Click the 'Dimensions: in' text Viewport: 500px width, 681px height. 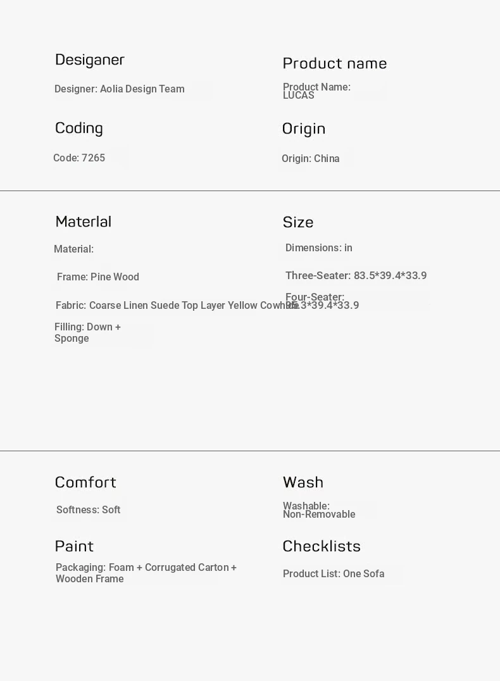click(x=319, y=248)
